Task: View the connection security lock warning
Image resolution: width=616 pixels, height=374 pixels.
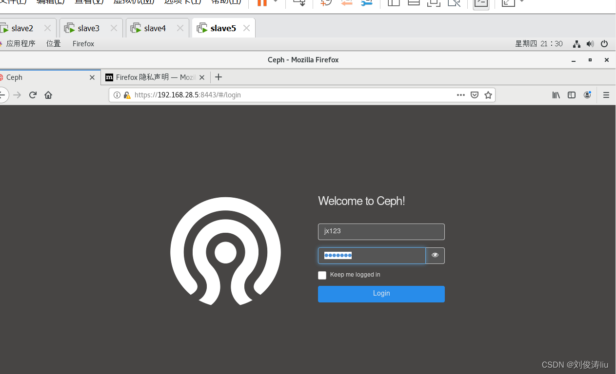Action: [127, 95]
